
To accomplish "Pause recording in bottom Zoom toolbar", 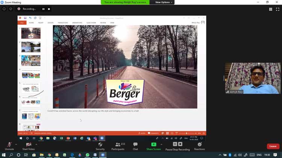I will point(175,144).
